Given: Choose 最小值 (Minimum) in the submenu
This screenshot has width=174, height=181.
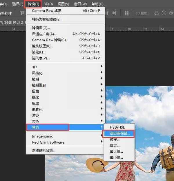Looking at the screenshot, I should pyautogui.click(x=116, y=158).
